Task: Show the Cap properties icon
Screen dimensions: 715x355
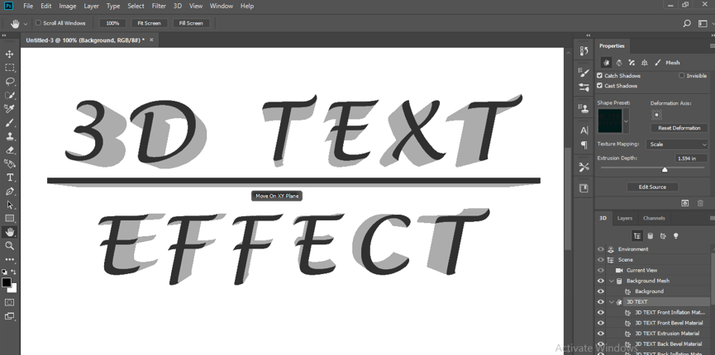Action: point(632,63)
